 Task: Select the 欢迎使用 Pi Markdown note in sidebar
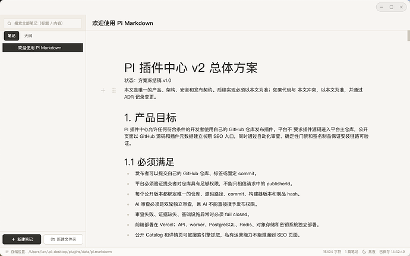pyautogui.click(x=43, y=48)
